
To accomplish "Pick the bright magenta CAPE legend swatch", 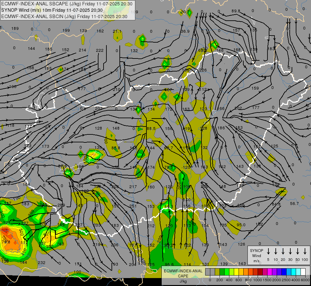I will coord(270,272).
